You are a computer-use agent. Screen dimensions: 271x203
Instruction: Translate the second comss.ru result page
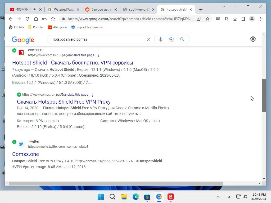pyautogui.click(x=75, y=95)
